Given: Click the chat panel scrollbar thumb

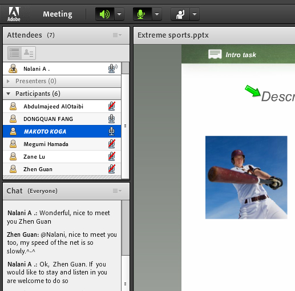Looking at the screenshot, I should coord(126,228).
